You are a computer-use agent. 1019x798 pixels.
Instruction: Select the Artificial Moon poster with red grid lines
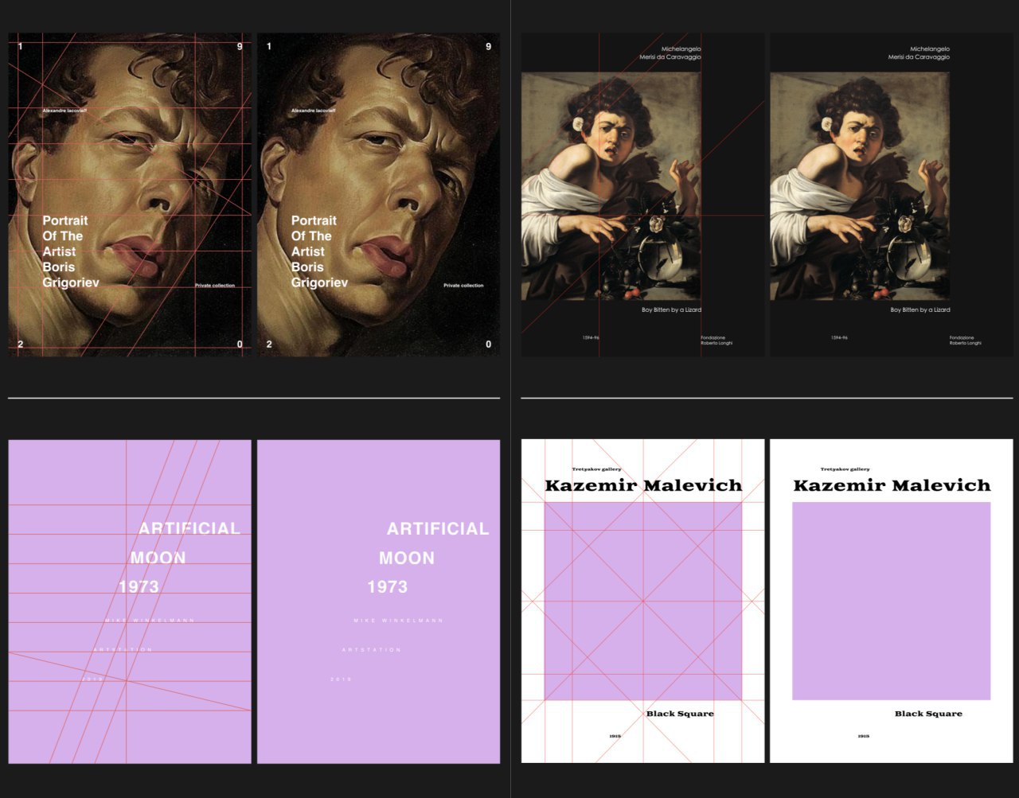pyautogui.click(x=130, y=601)
